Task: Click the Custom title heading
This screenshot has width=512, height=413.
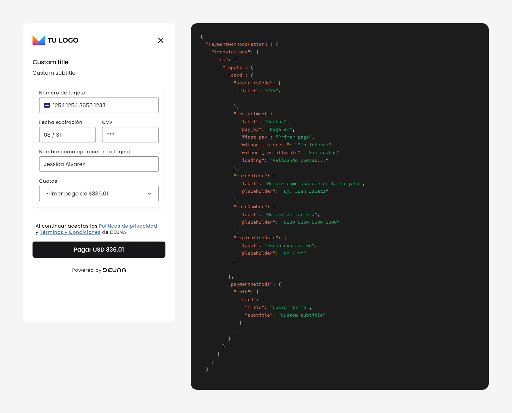Action: [50, 62]
